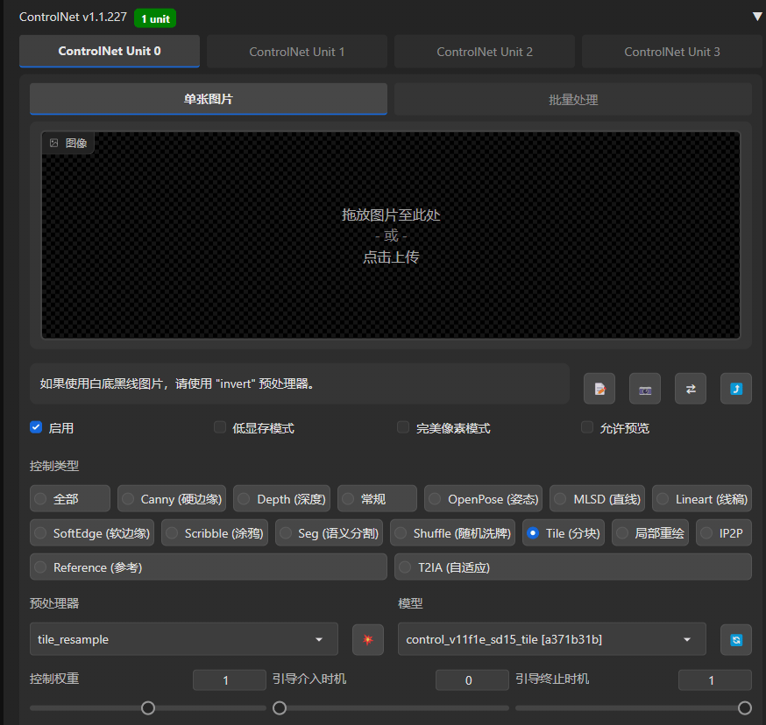Screen dimensions: 766x725
Task: Enable the 低显存模式 checkbox
Action: coord(220,427)
